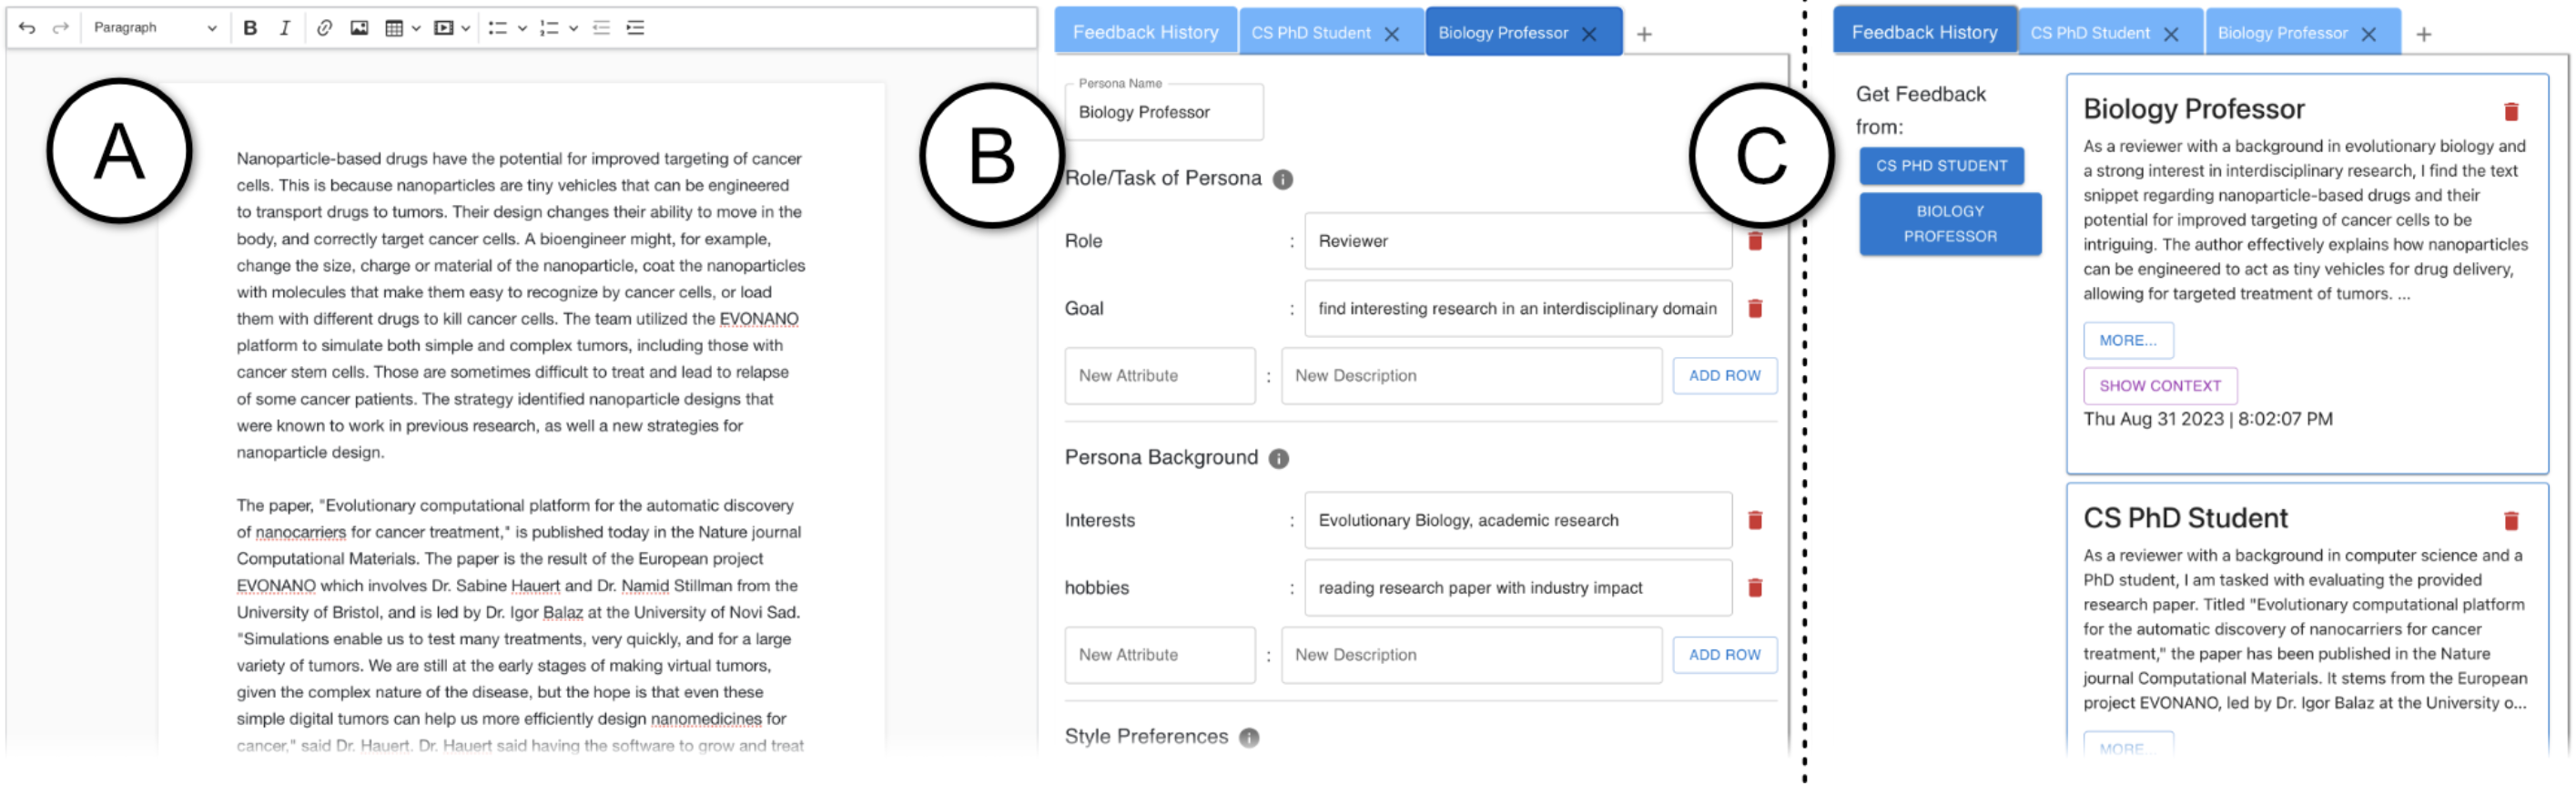Toggle italic formatting
Image resolution: width=2576 pixels, height=796 pixels.
tap(285, 28)
